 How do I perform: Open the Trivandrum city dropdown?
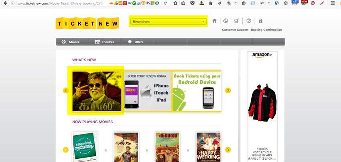(x=168, y=22)
